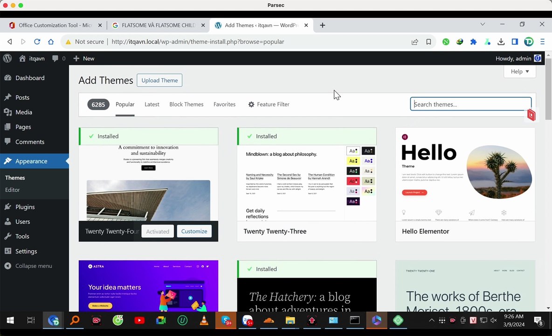Reload the page with the refresh icon
This screenshot has width=552, height=336.
tap(37, 42)
